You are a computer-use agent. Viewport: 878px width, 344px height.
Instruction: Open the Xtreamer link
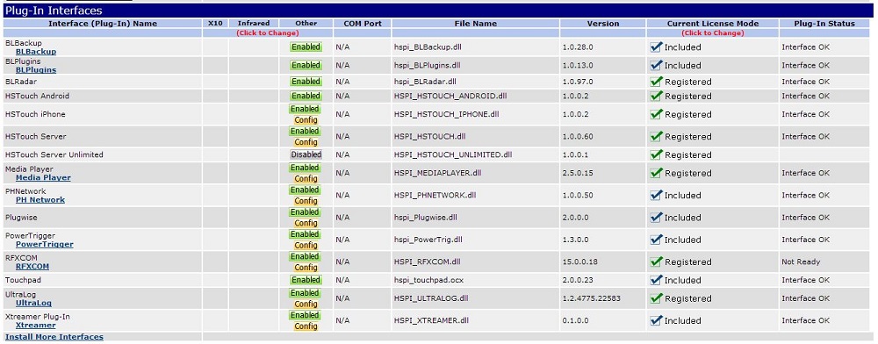click(x=36, y=325)
